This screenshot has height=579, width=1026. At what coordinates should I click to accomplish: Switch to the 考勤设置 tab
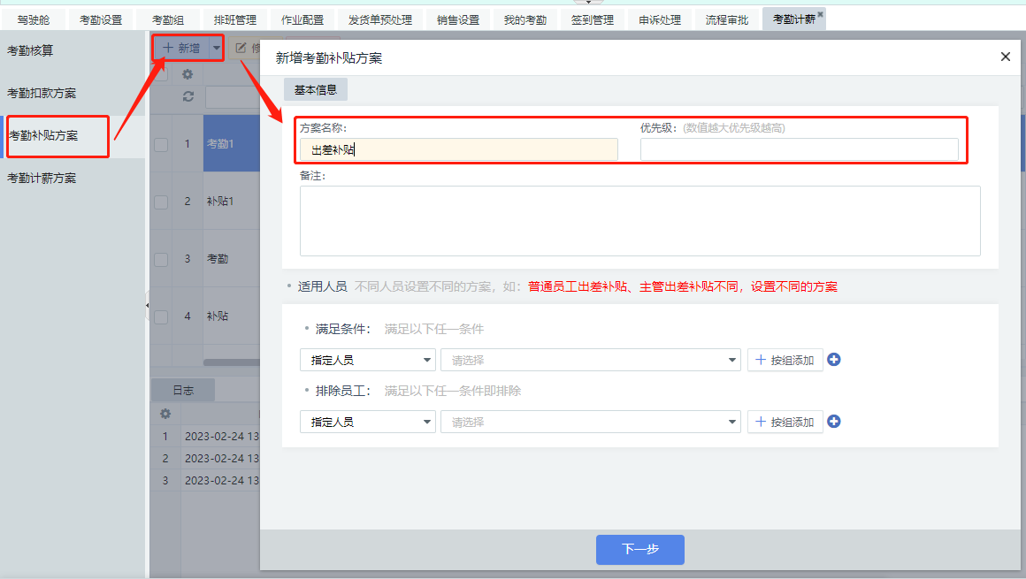coord(101,20)
